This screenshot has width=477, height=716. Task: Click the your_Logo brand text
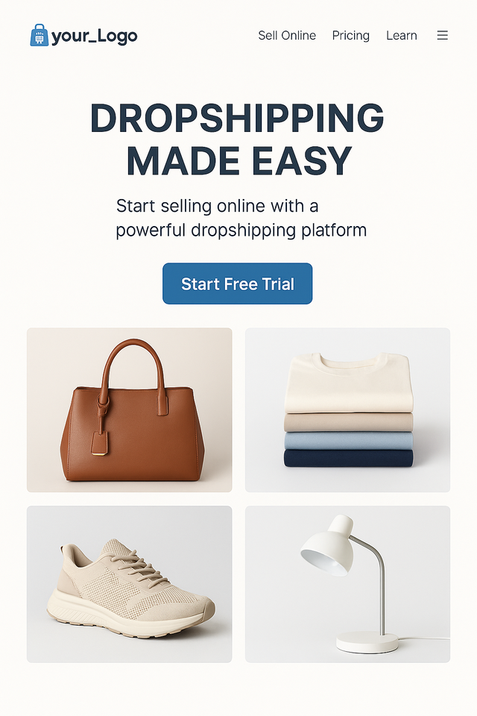[95, 36]
